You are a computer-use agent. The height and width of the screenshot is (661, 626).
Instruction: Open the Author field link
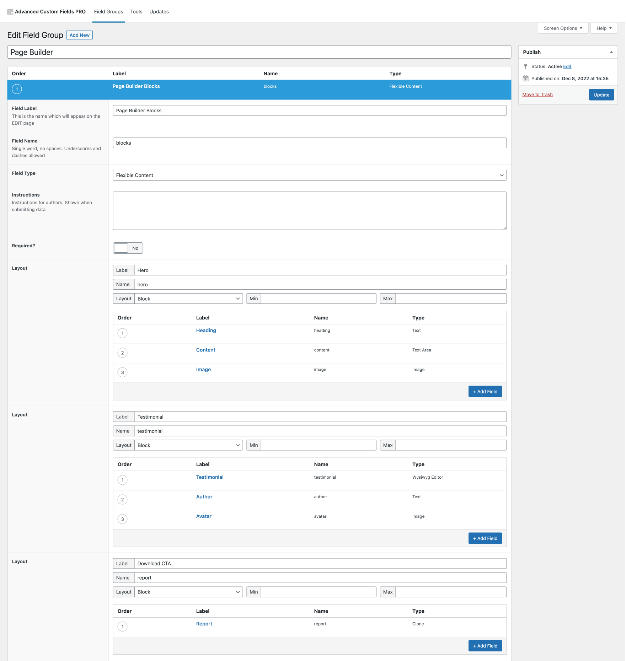(204, 497)
